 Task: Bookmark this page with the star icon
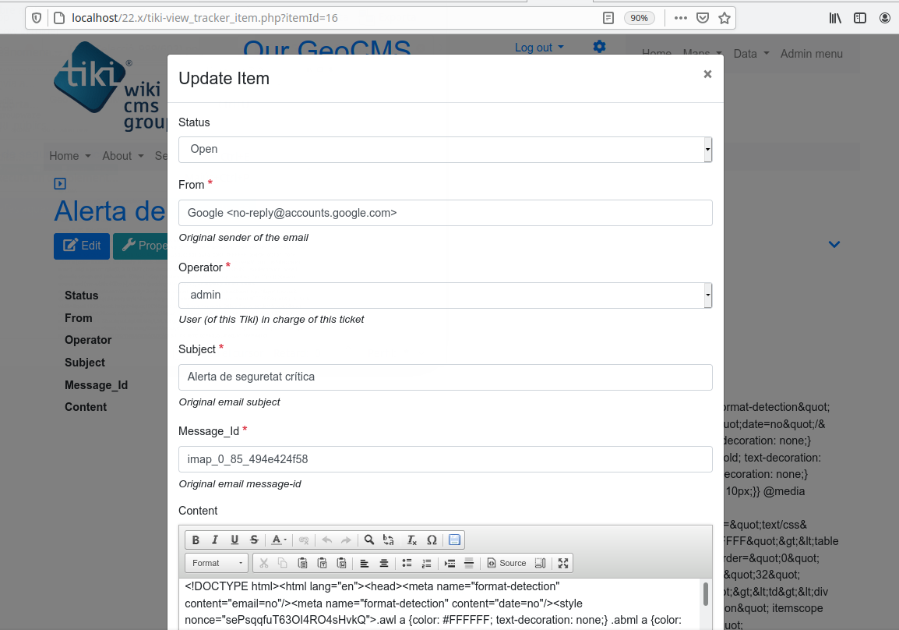[724, 18]
